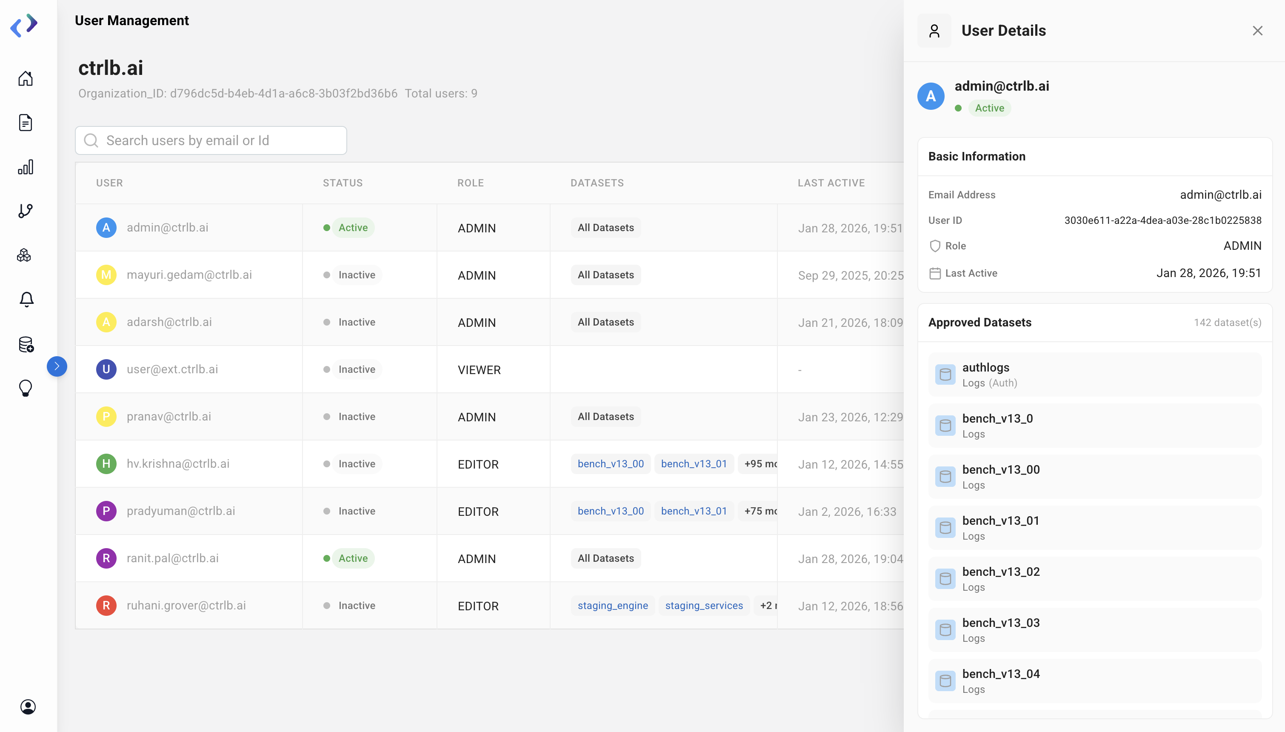This screenshot has height=732, width=1285.
Task: Open the lightbulb insights icon
Action: click(26, 388)
